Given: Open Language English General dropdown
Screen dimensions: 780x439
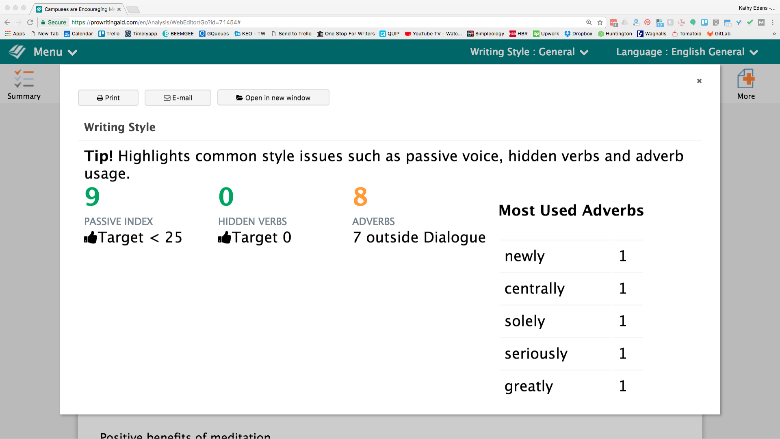Looking at the screenshot, I should pos(687,52).
